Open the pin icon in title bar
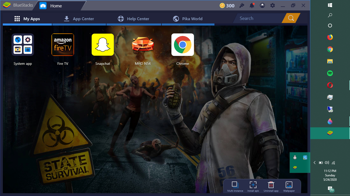Screen dimensions: 350x196 point(242,5)
